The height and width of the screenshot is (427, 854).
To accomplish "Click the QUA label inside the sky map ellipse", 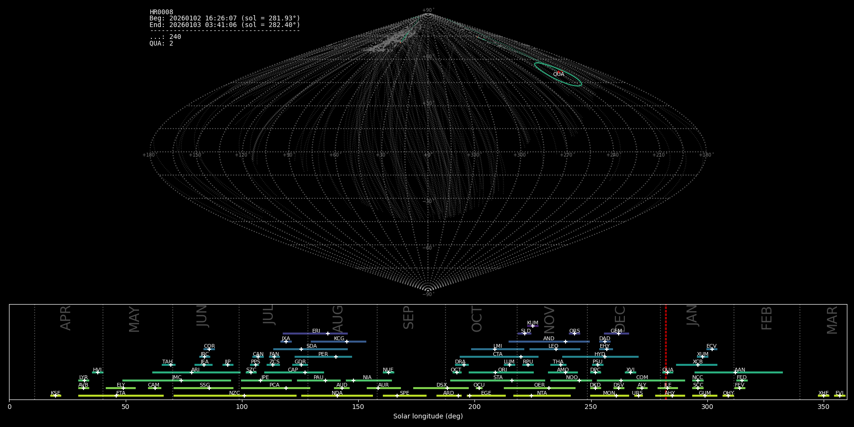I will point(558,74).
